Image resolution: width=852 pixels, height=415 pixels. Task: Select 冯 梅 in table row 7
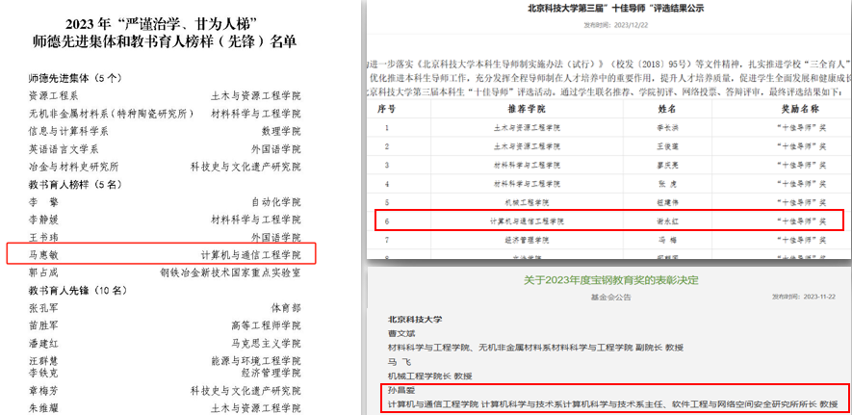[667, 240]
